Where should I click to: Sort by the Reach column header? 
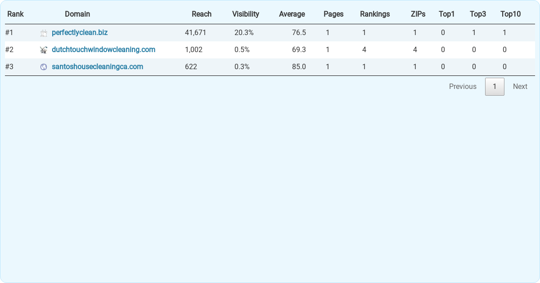click(201, 14)
